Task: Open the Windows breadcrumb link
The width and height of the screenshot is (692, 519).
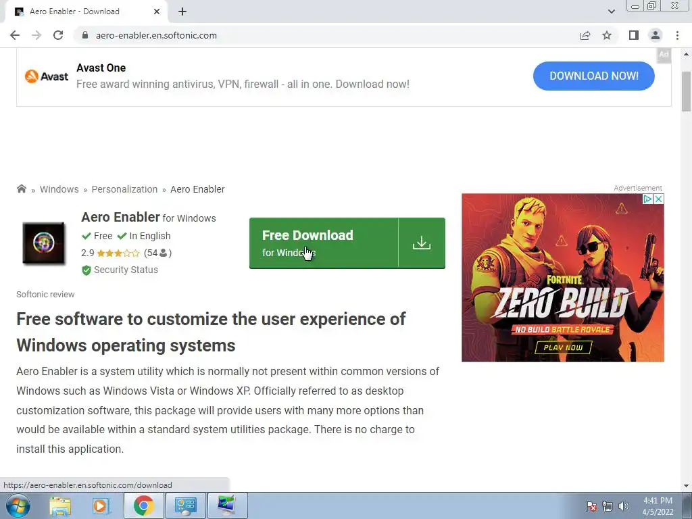Action: (59, 189)
